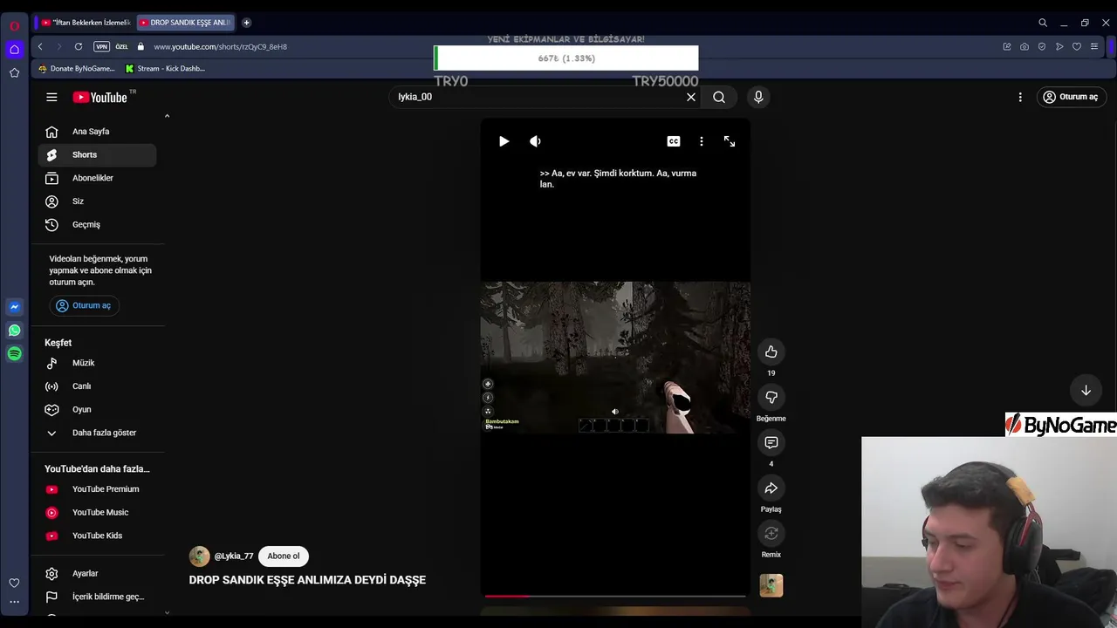
Task: Collapse sidebar using the up arrow
Action: coord(167,116)
